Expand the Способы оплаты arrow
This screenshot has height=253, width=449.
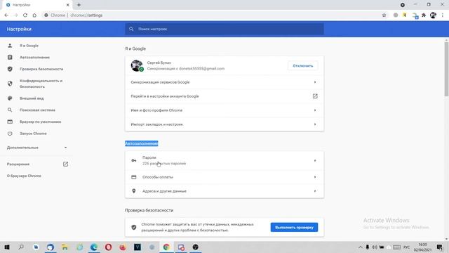tap(315, 177)
